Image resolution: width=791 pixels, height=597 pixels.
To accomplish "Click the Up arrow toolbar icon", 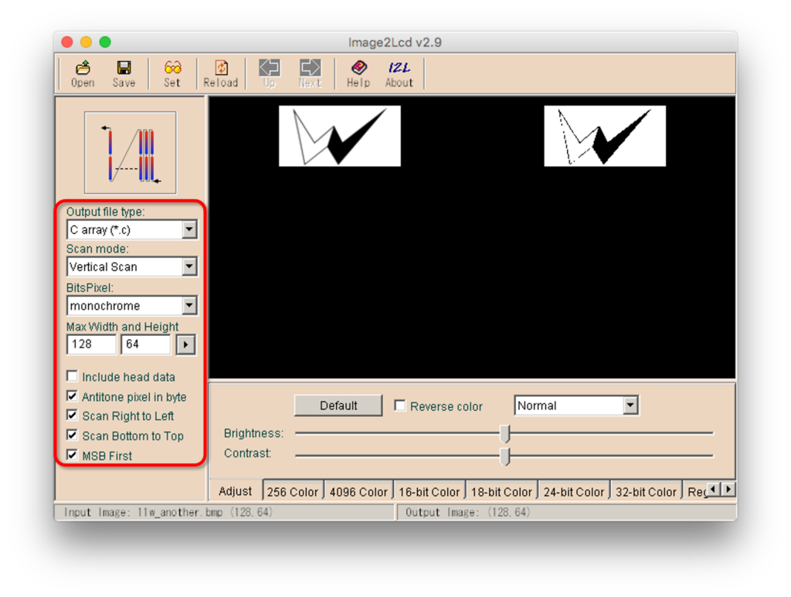I will point(269,69).
